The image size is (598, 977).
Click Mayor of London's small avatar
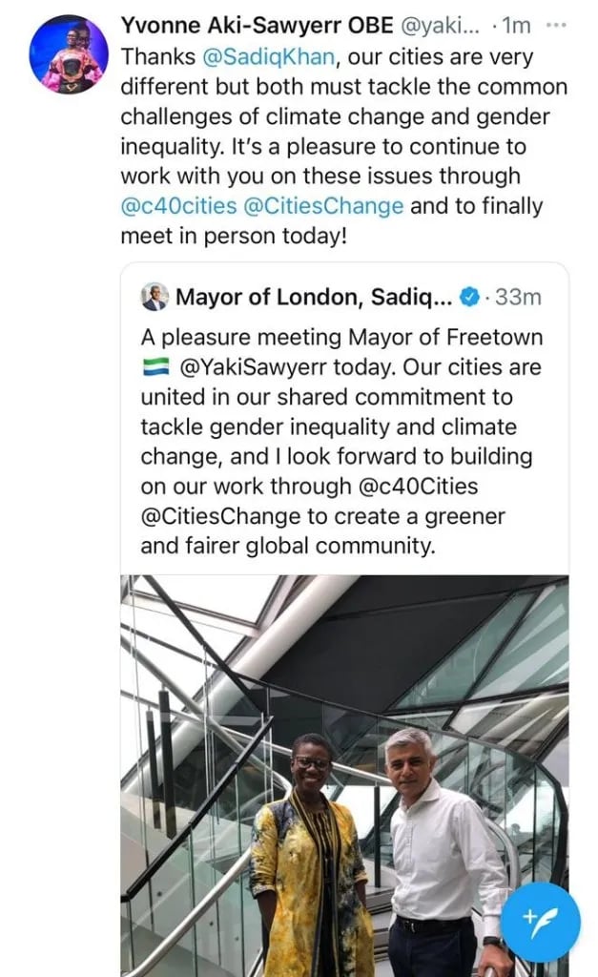154,298
